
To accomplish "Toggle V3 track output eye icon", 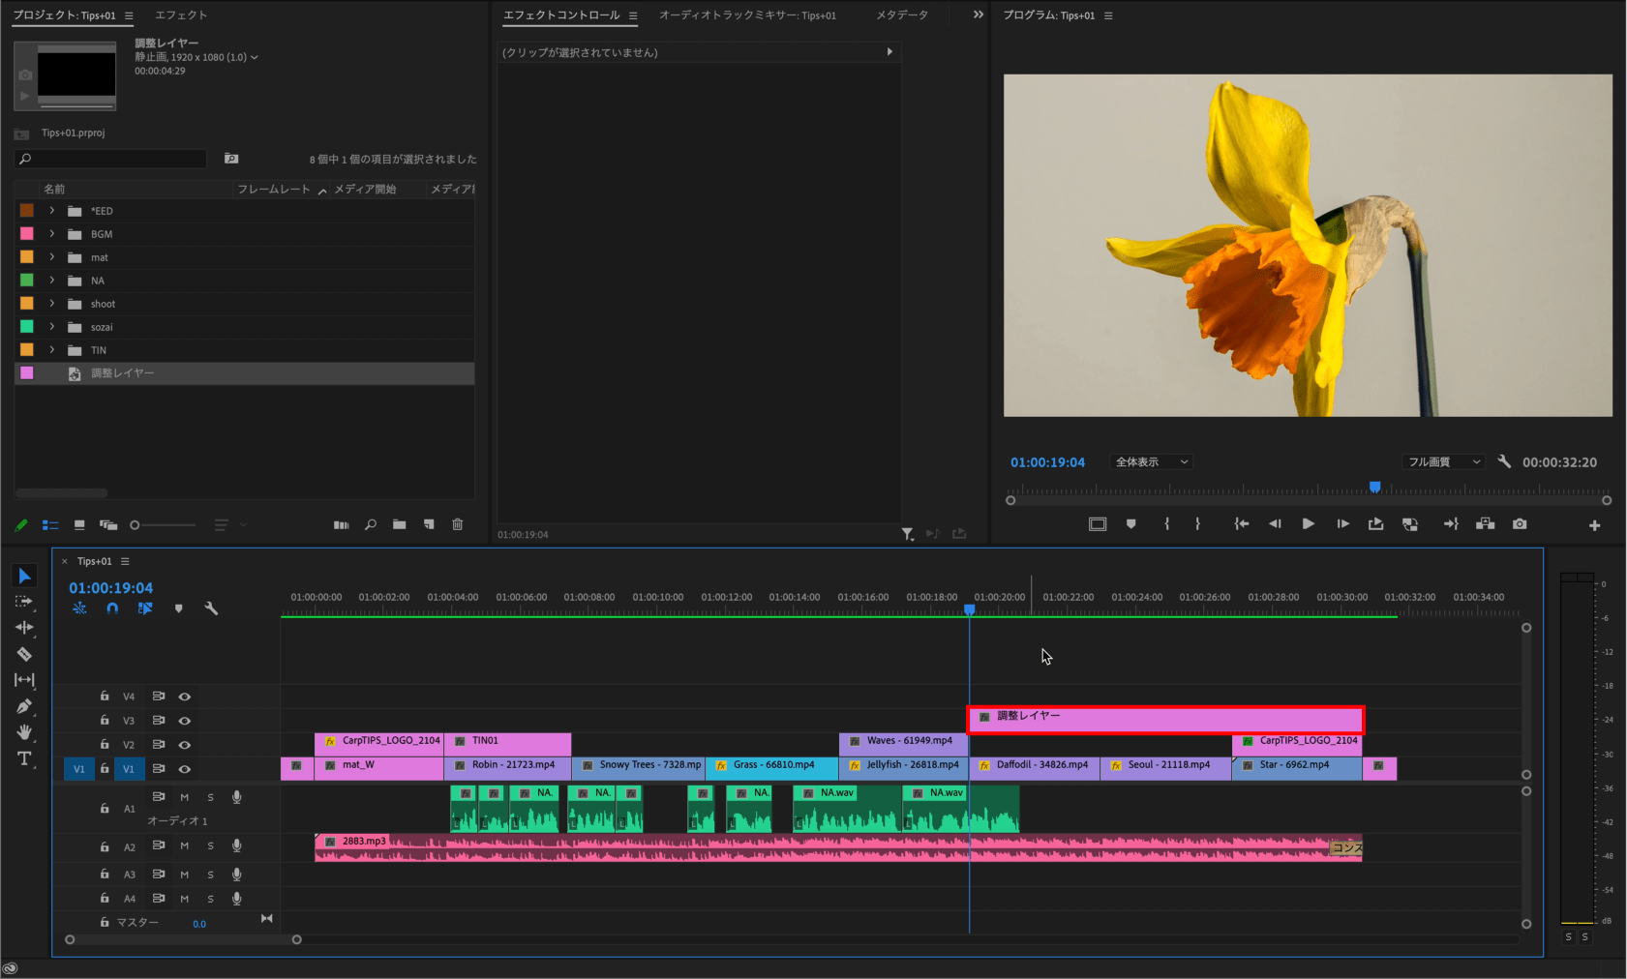I will [x=185, y=721].
